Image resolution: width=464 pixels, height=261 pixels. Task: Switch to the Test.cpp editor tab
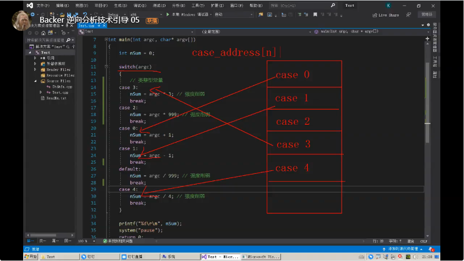pos(88,25)
